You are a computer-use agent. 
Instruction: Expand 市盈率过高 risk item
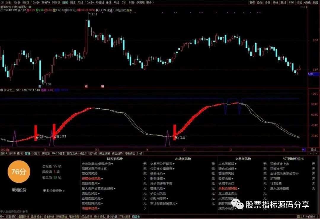pyautogui.click(x=91, y=208)
